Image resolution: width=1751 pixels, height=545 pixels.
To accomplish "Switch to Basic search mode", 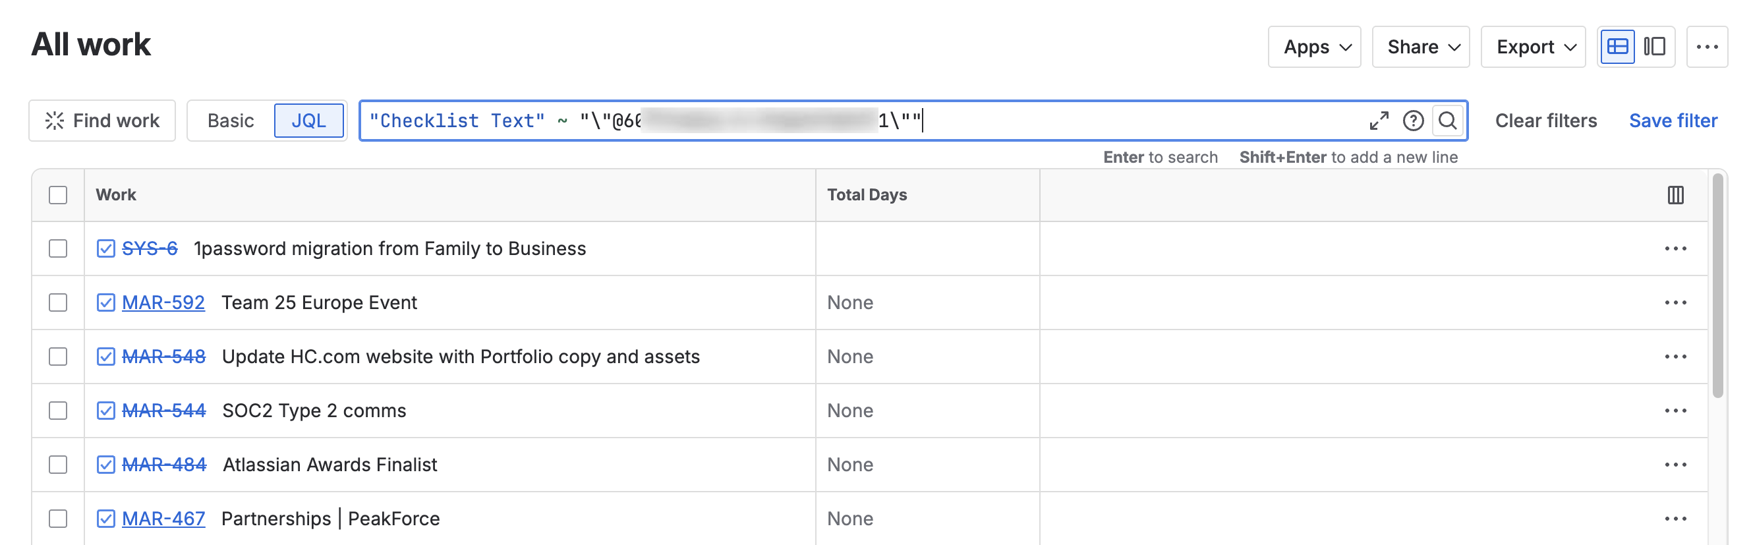I will (231, 121).
